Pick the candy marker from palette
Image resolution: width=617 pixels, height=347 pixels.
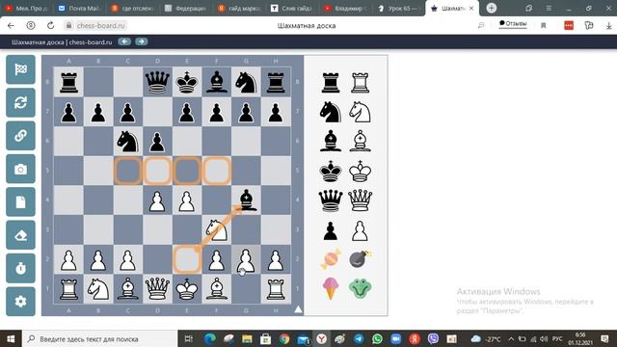pos(331,259)
